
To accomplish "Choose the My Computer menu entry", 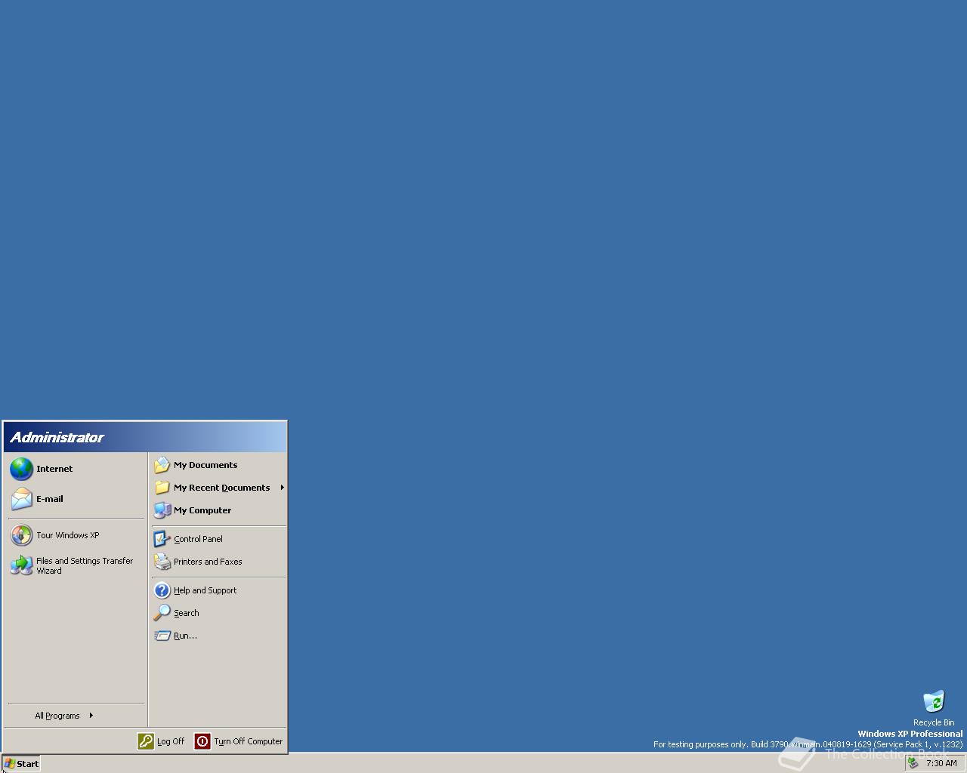I will point(219,510).
